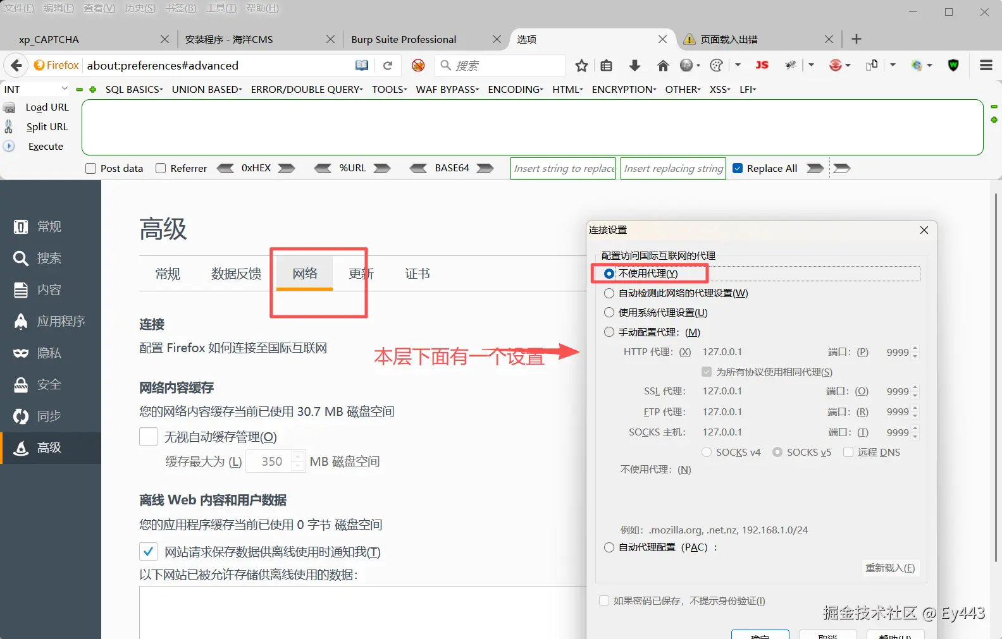Click the Execute play icon
This screenshot has width=1002, height=639.
tap(9, 146)
